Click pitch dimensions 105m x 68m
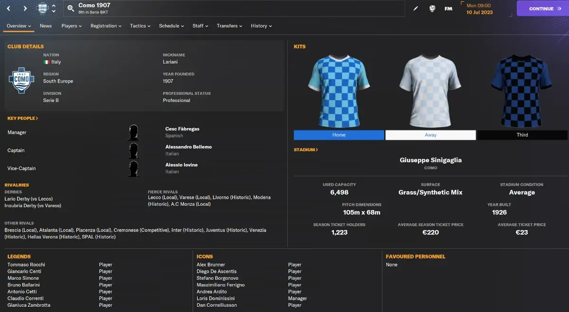This screenshot has width=569, height=312. point(362,212)
